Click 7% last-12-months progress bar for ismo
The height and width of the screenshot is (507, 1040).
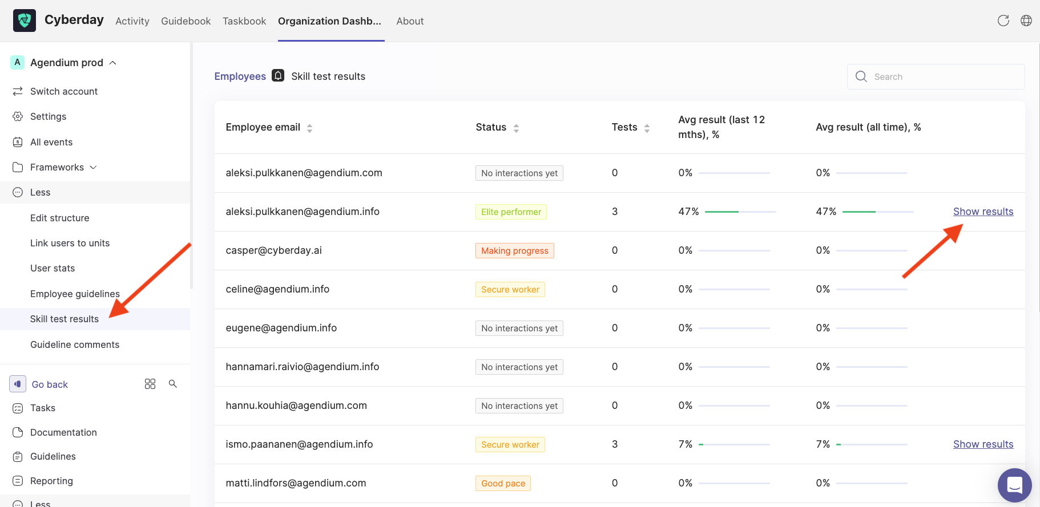(x=734, y=444)
